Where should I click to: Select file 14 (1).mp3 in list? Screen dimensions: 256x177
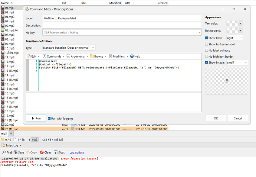tap(12, 80)
